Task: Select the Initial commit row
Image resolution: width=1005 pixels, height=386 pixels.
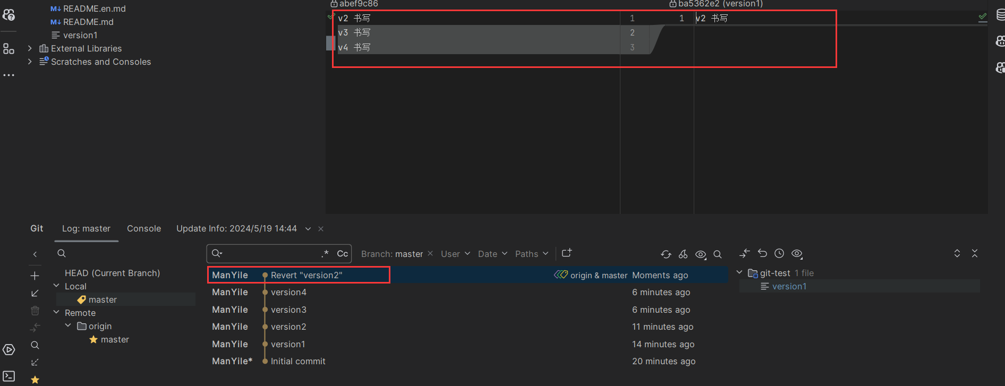Action: 467,361
